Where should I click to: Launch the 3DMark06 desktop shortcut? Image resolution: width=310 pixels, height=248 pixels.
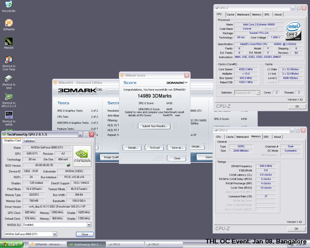coord(9,23)
